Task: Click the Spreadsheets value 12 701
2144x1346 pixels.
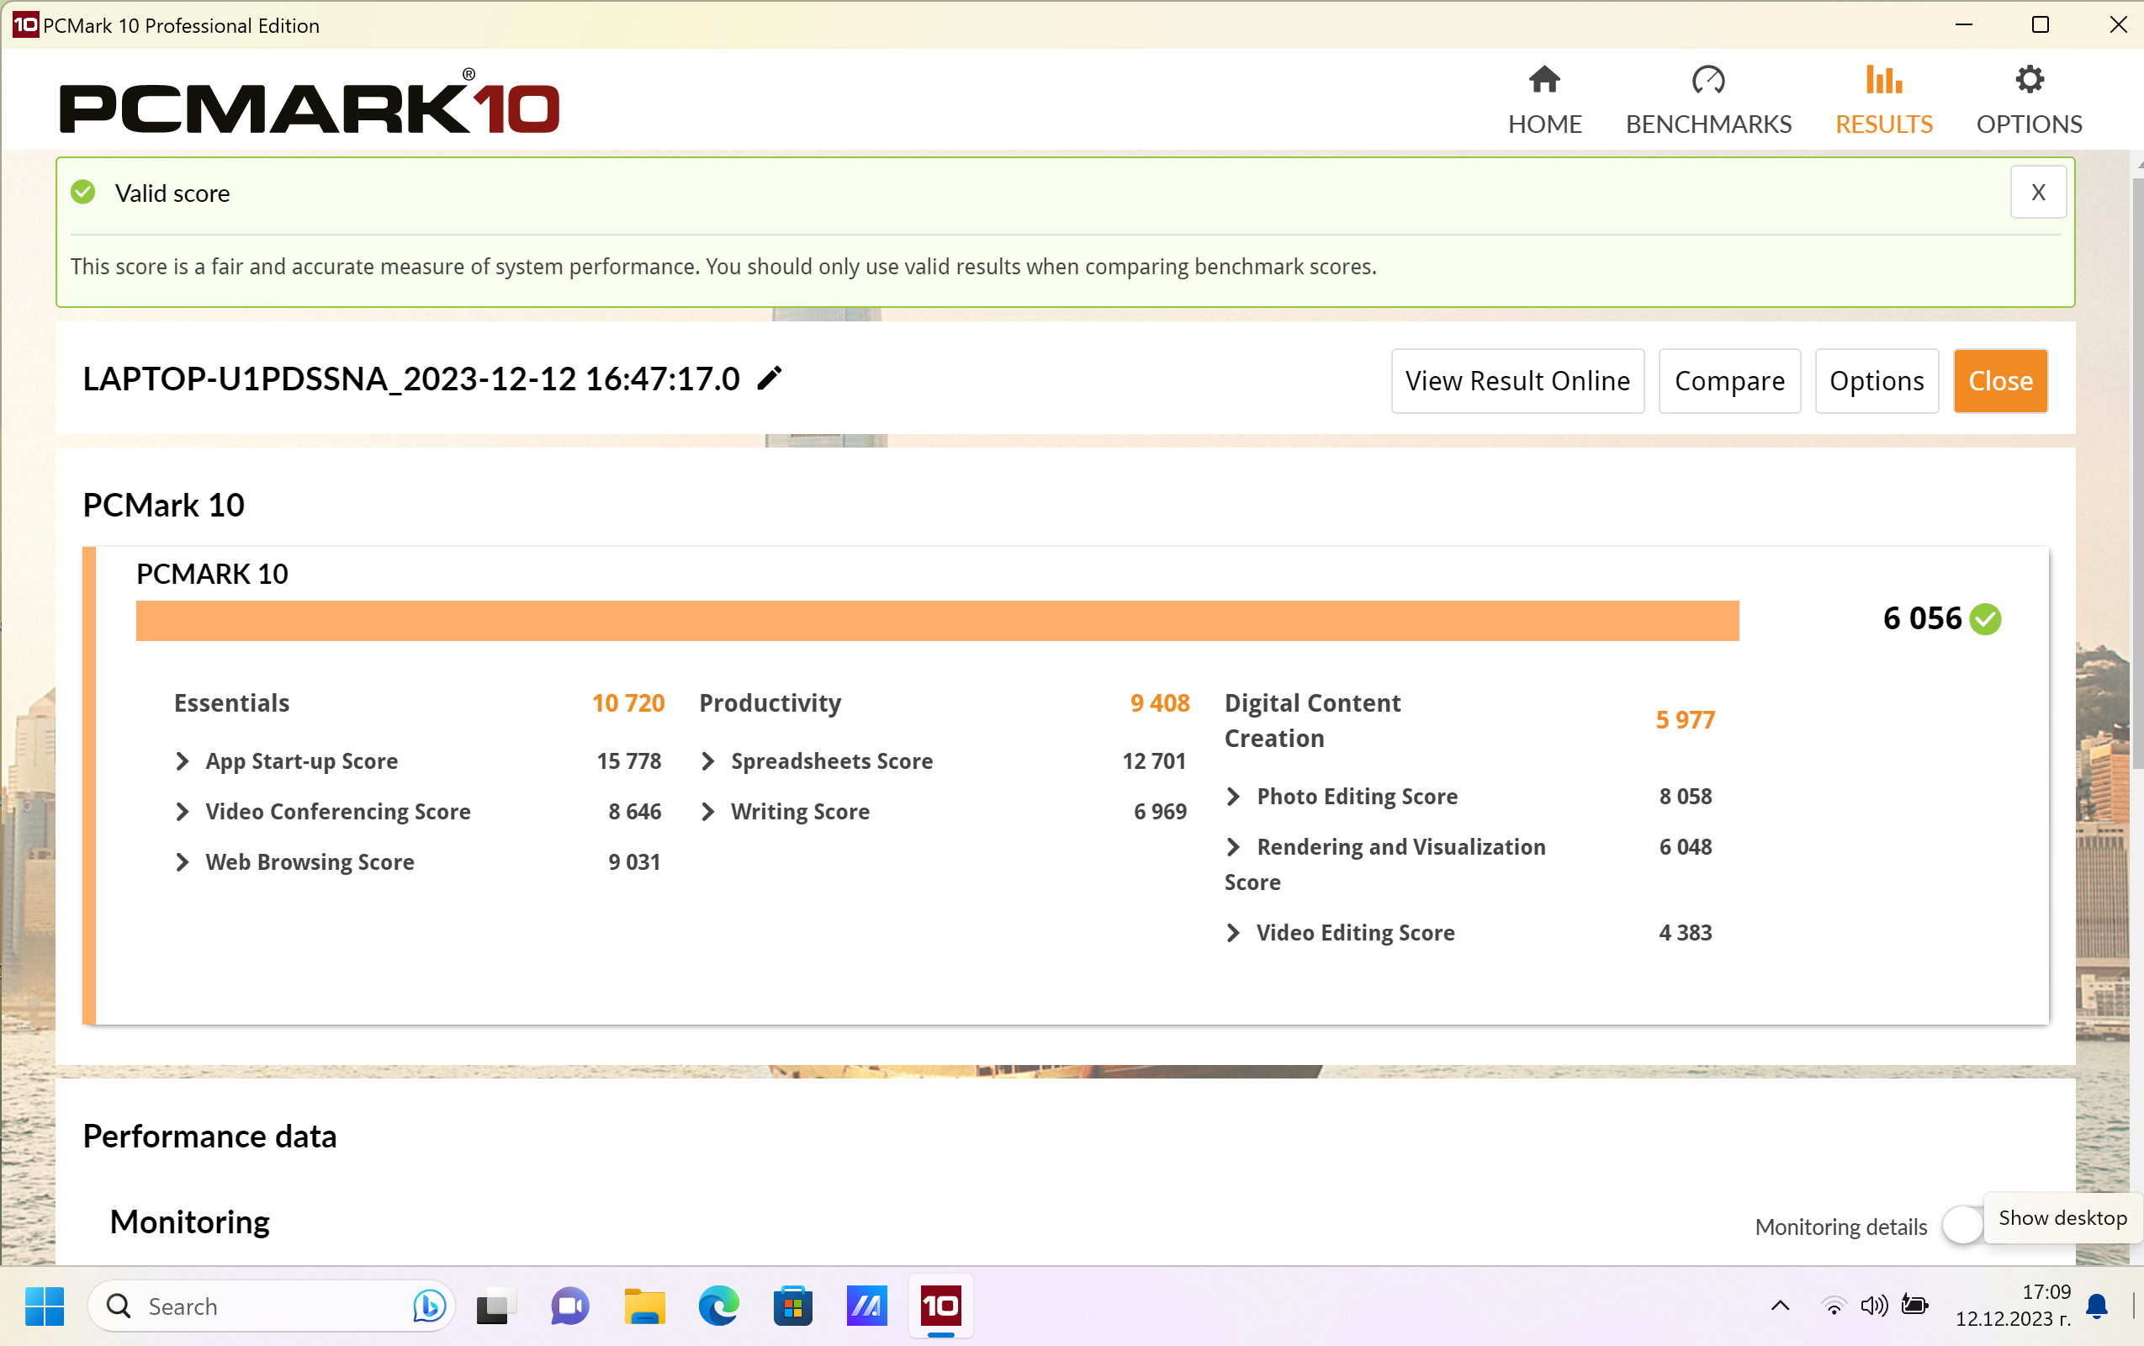Action: click(1154, 761)
